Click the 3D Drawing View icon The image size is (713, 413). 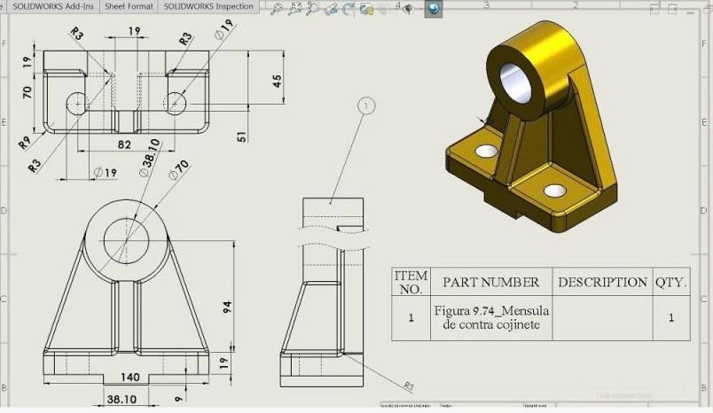point(366,9)
